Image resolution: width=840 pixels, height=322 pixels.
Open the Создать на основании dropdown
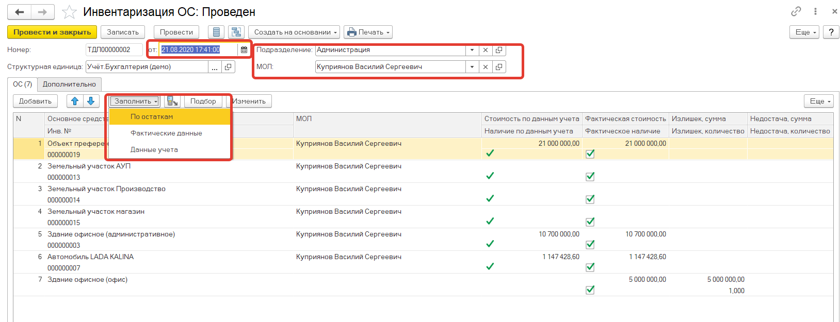(294, 32)
